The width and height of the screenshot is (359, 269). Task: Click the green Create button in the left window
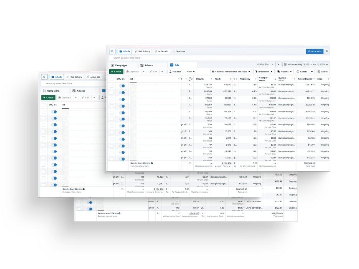[x=48, y=97]
